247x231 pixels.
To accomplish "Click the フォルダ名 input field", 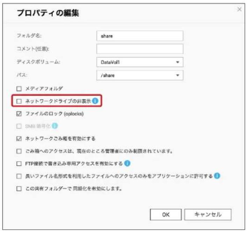I will 140,36.
